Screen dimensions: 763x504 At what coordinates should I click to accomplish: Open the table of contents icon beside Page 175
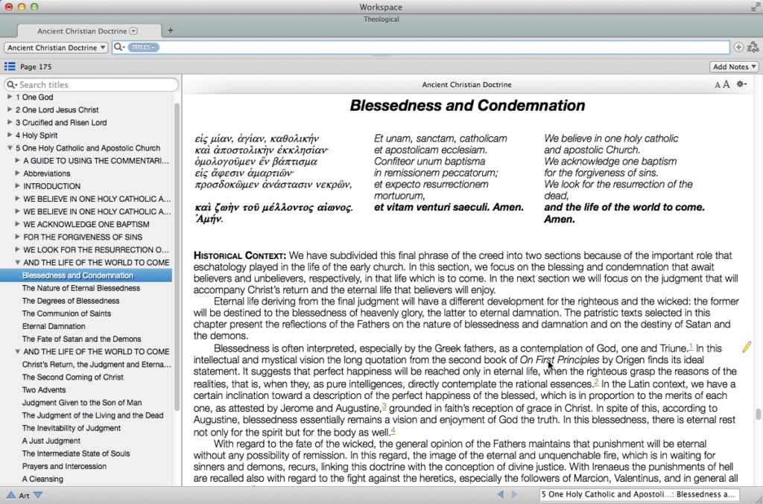tap(9, 66)
